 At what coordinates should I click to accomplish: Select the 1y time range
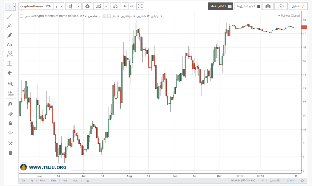pos(32,181)
